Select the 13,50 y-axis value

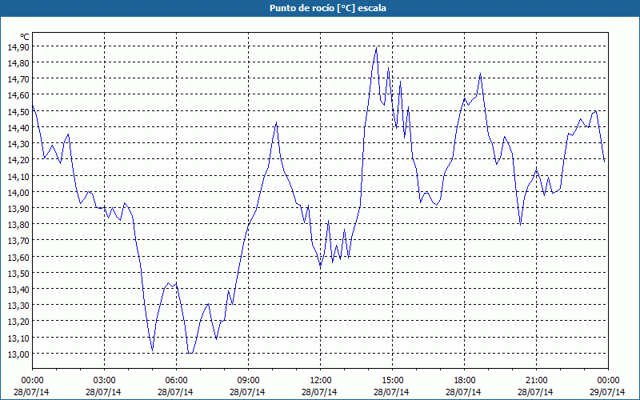pyautogui.click(x=18, y=273)
